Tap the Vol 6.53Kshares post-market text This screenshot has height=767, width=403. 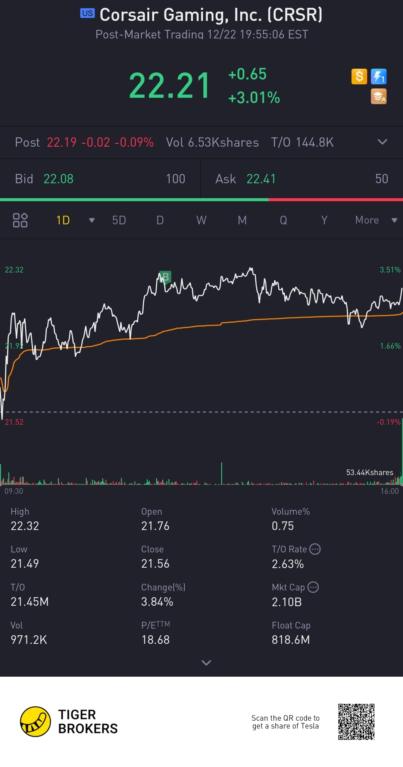212,142
